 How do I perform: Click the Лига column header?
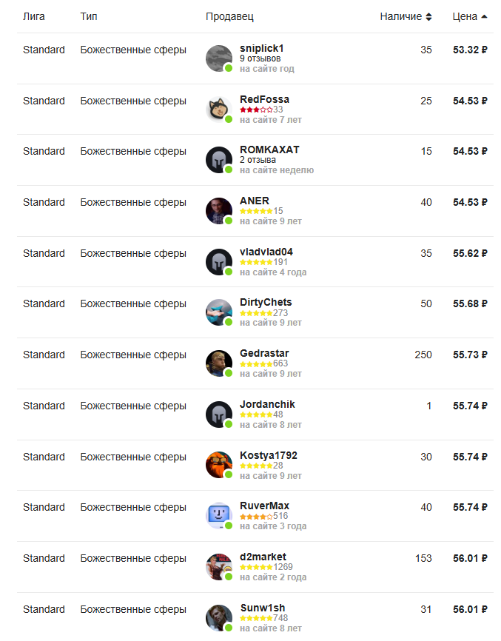(x=34, y=16)
